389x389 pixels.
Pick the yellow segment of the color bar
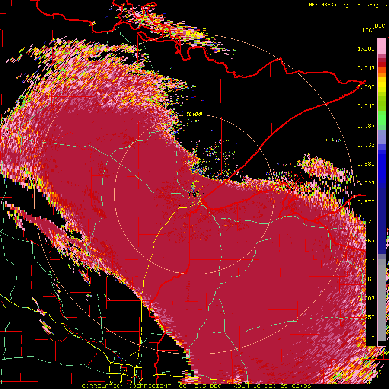point(382,85)
